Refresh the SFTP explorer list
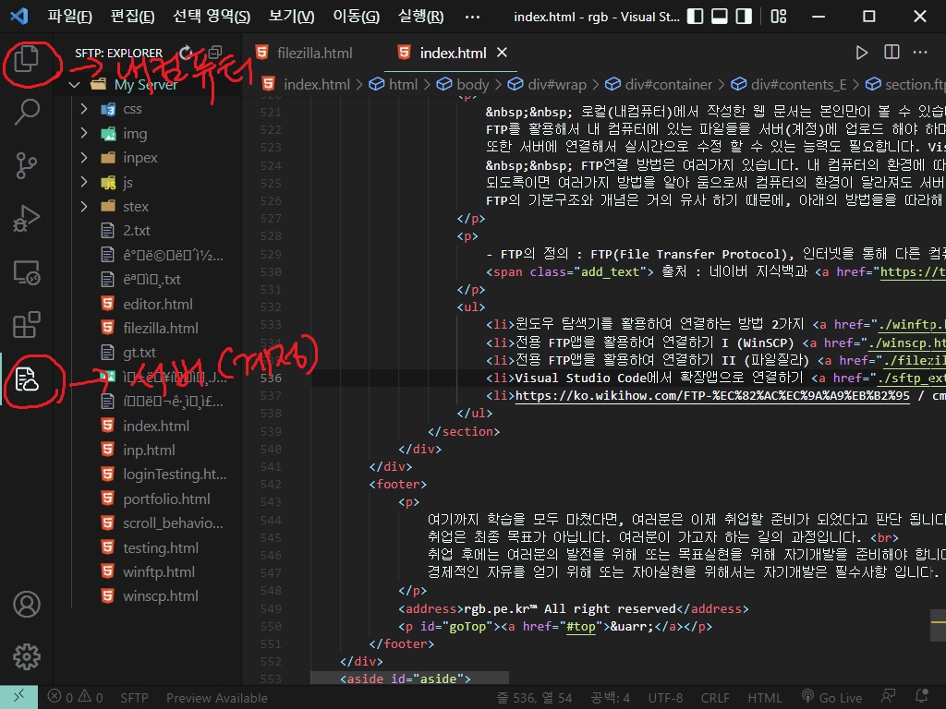The image size is (946, 709). tap(187, 53)
